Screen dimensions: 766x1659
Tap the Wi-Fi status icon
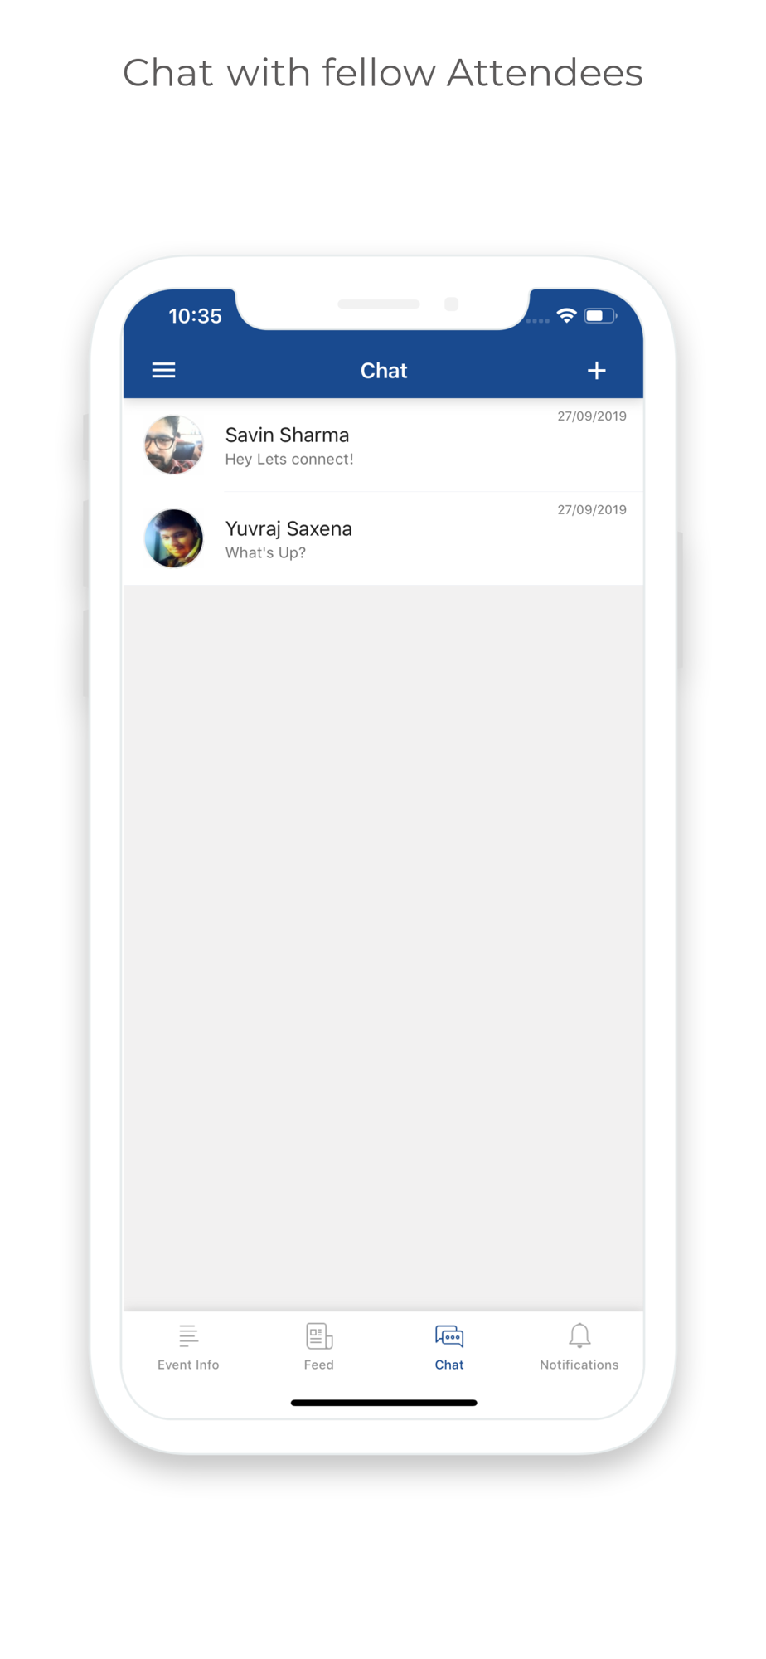click(x=566, y=315)
